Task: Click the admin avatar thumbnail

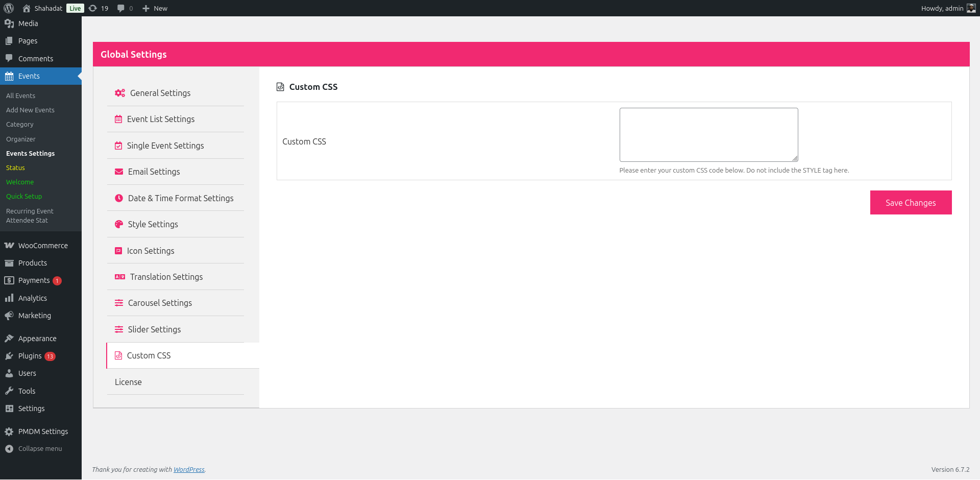Action: coord(971,8)
